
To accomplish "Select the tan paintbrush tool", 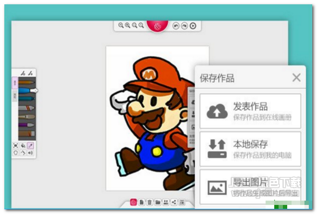I will (x=27, y=116).
